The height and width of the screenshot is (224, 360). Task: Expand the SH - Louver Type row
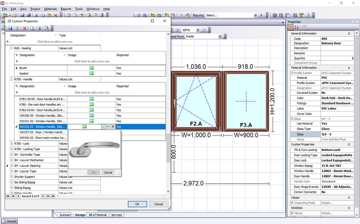[12, 171]
